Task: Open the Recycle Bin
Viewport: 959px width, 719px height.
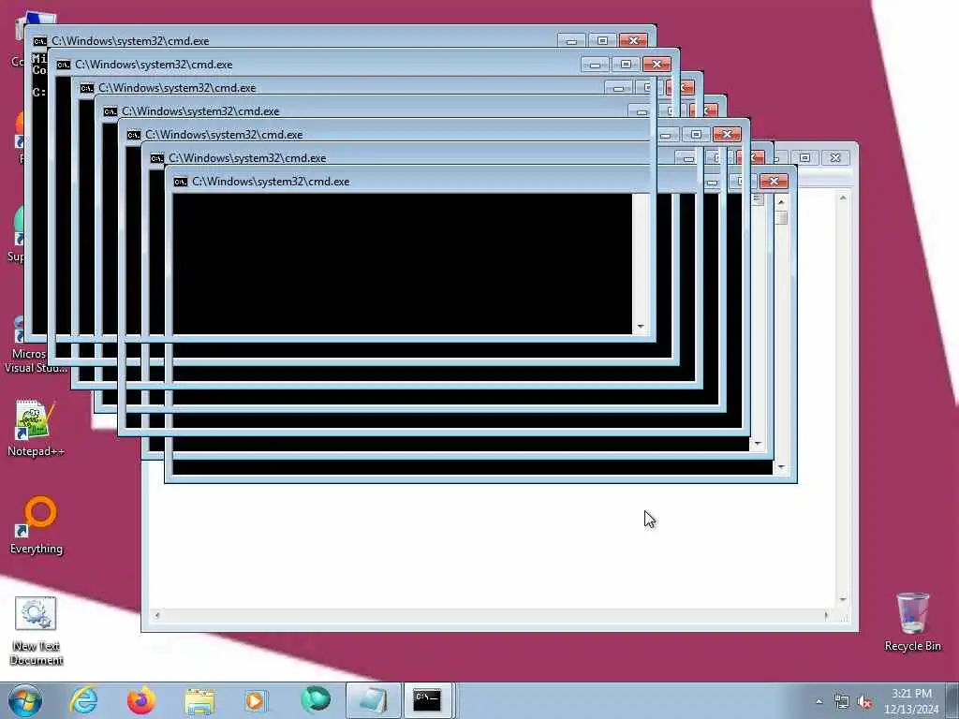Action: pyautogui.click(x=912, y=622)
